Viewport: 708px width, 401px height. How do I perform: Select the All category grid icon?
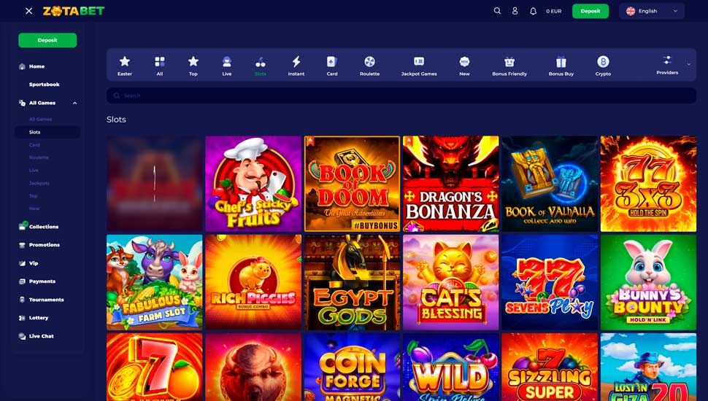pos(159,61)
